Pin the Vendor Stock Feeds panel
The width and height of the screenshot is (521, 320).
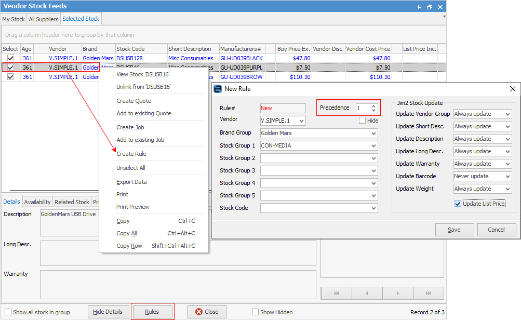pyautogui.click(x=419, y=7)
